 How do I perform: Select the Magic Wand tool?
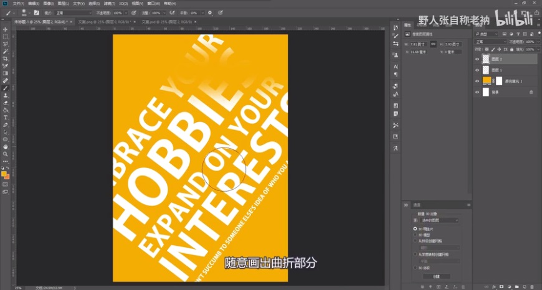(5, 51)
